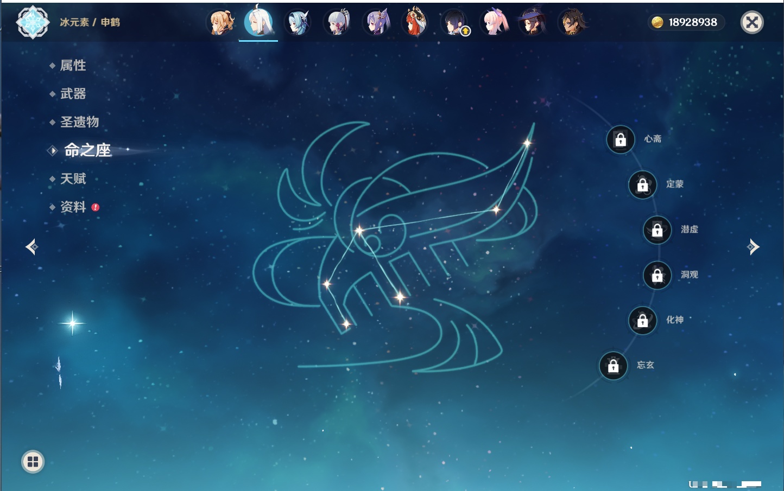Image resolution: width=784 pixels, height=491 pixels.
Task: Open the 圣遗物 artifacts tab
Action: (79, 122)
